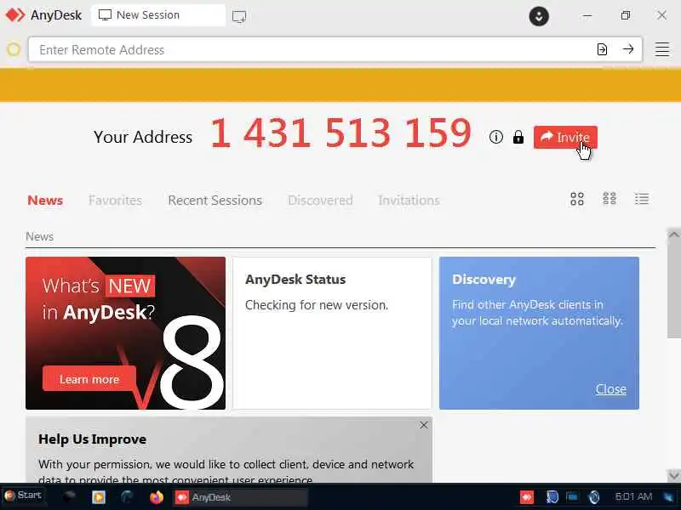Click the New Session tab
The image size is (681, 510).
point(158,15)
